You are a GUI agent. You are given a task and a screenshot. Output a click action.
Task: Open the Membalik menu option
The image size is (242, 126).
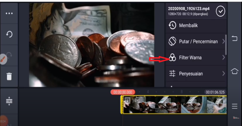point(189,26)
